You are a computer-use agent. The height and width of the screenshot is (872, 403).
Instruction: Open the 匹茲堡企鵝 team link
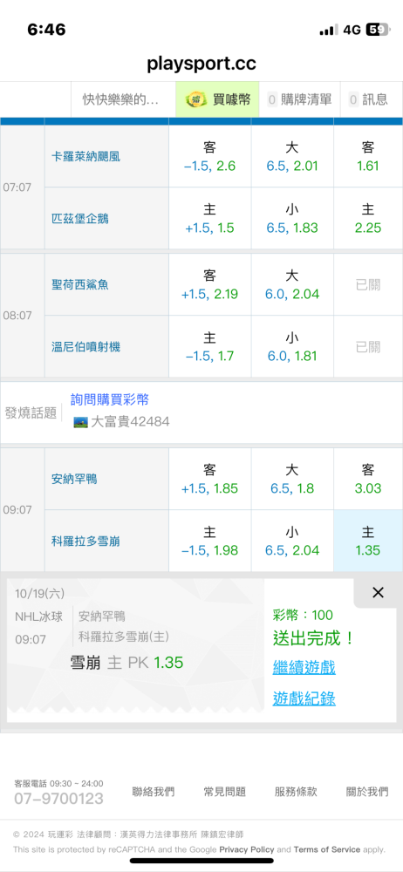(79, 219)
